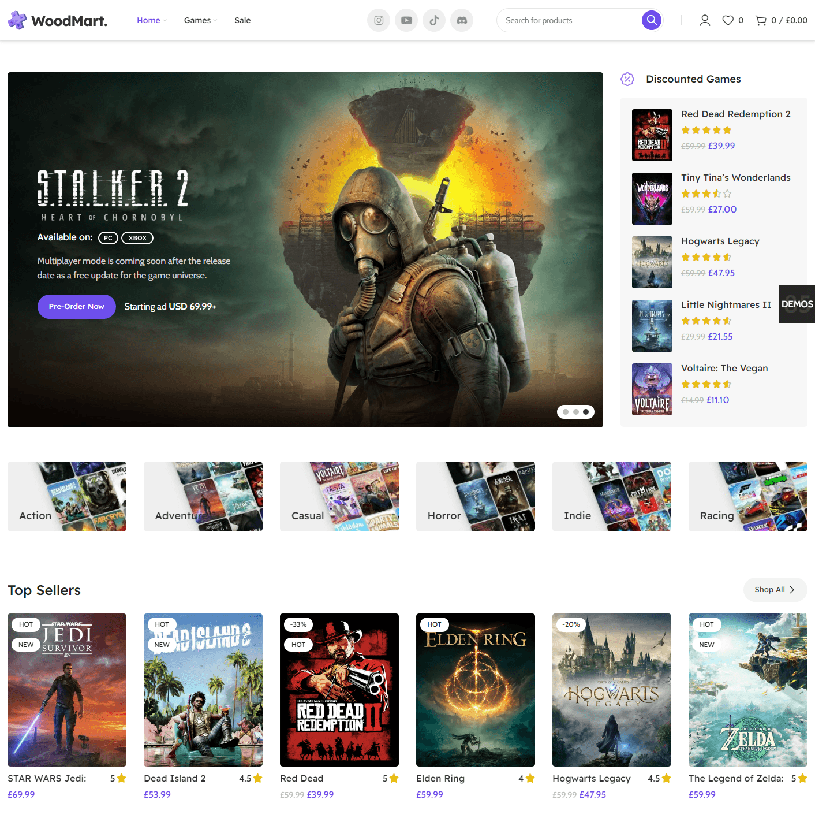
Task: Open the user account icon
Action: (705, 20)
